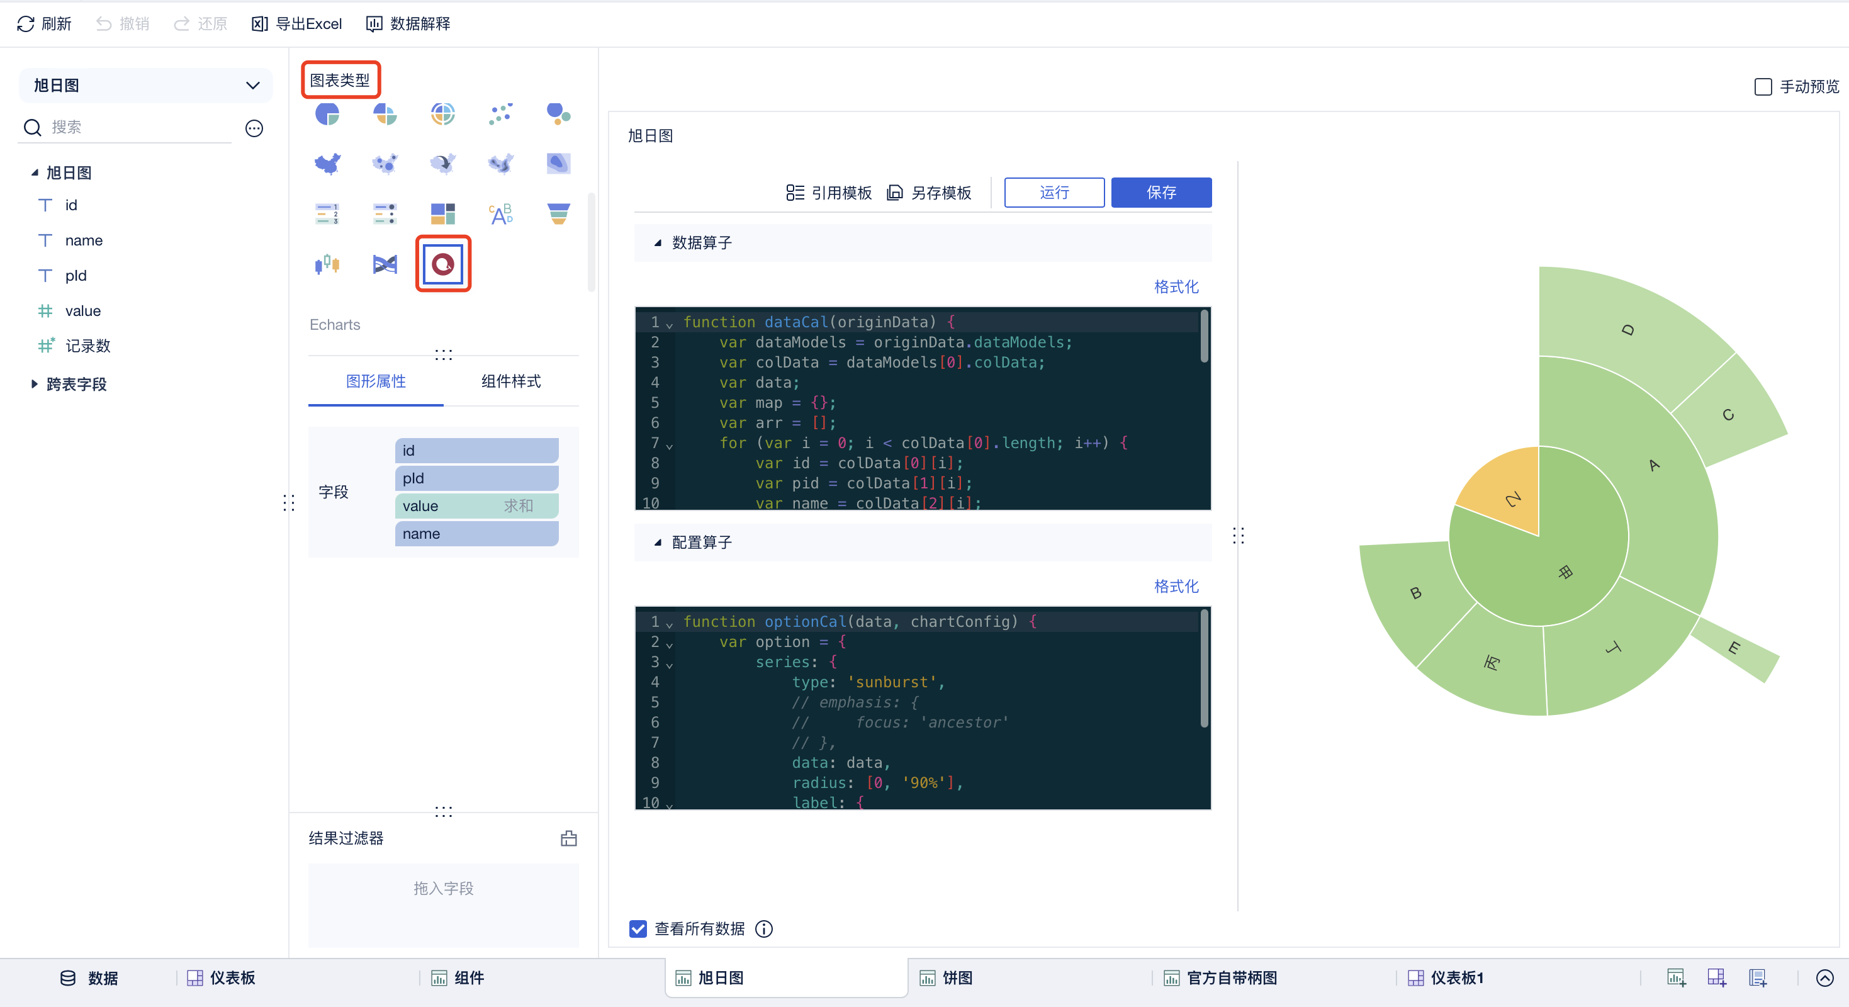Click the Export Excel toolbar button
The height and width of the screenshot is (1007, 1849).
tap(296, 24)
